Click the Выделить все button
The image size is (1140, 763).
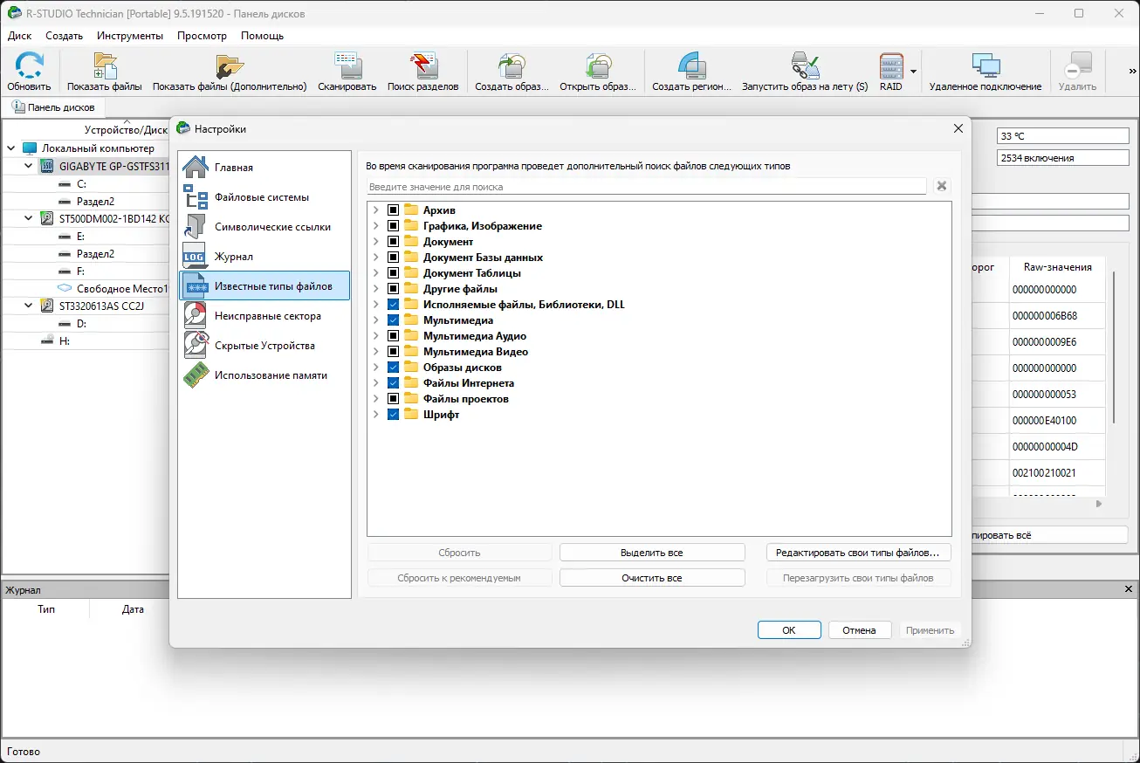pyautogui.click(x=651, y=552)
